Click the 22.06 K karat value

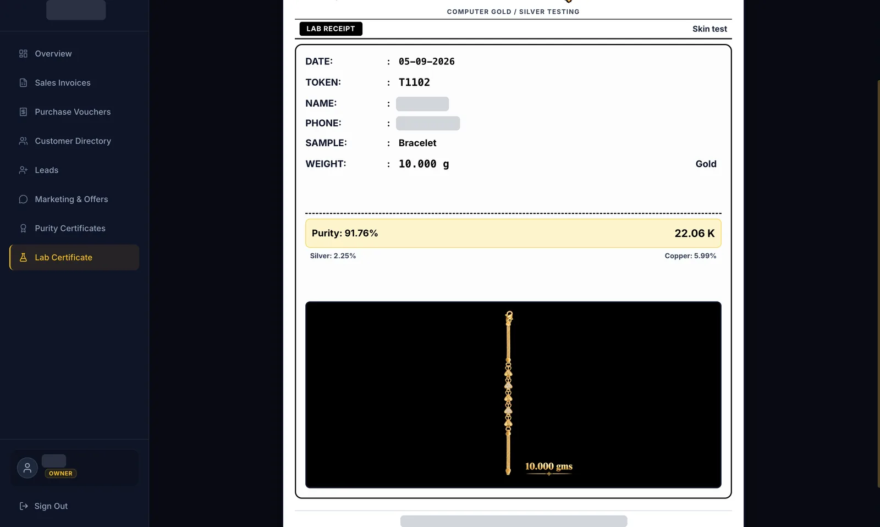click(x=695, y=234)
